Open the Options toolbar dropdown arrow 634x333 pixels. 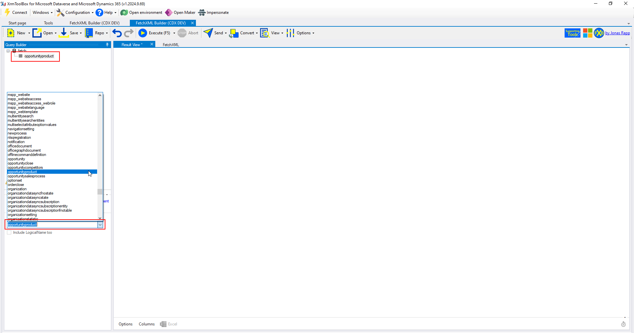[x=313, y=33]
